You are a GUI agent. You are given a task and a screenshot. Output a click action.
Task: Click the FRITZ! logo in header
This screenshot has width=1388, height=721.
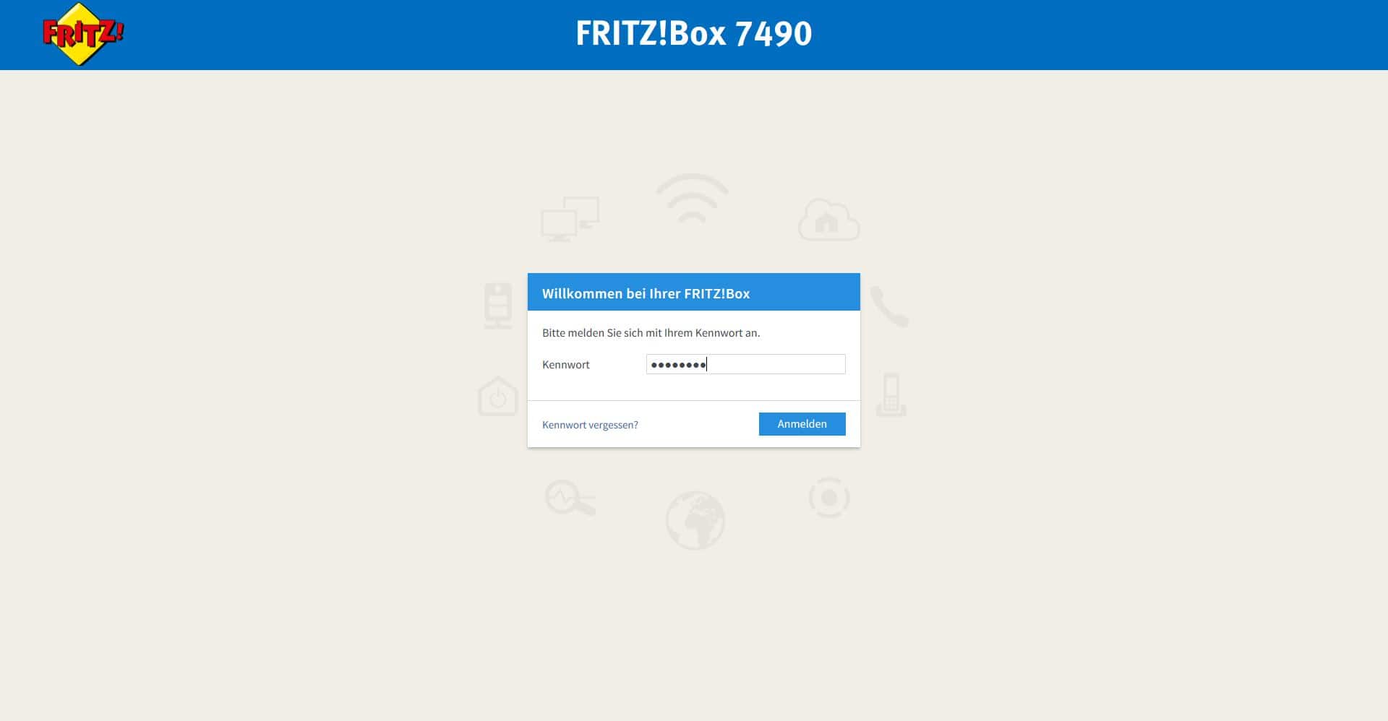point(83,34)
